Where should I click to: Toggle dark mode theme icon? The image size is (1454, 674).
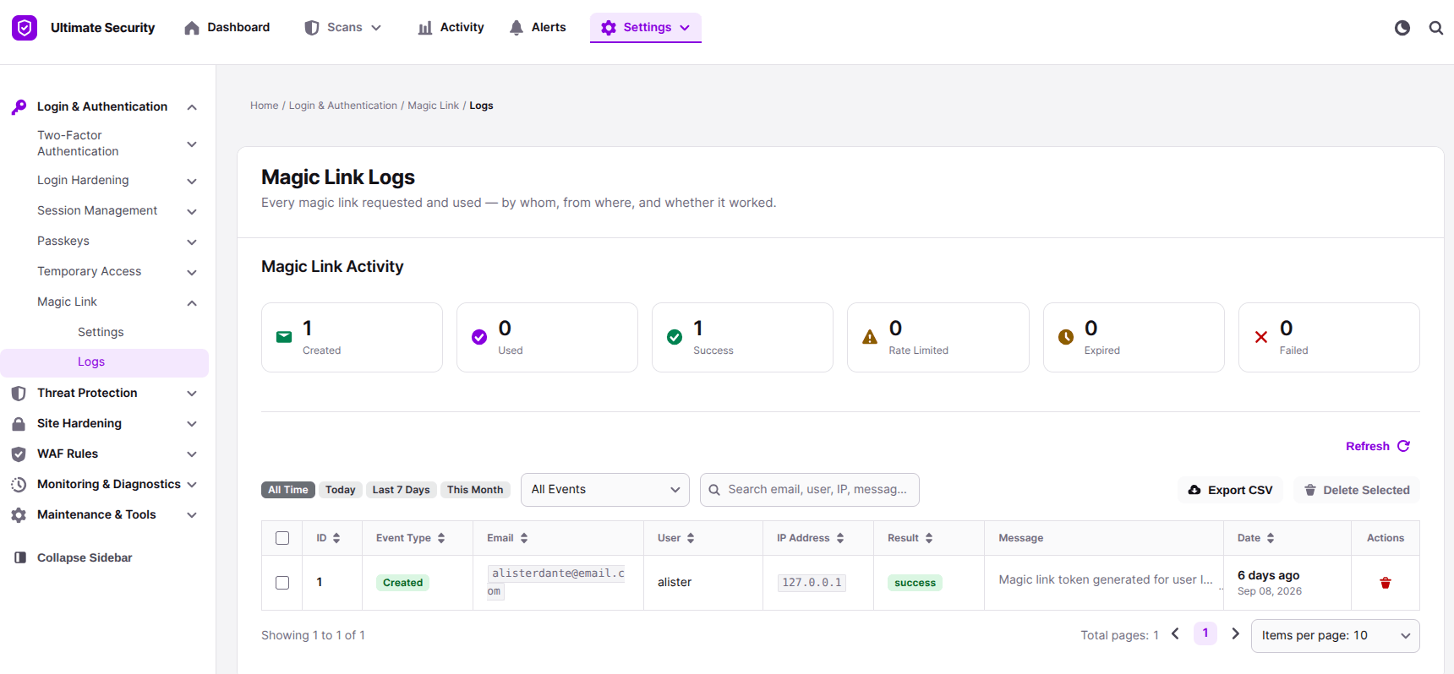[1402, 28]
